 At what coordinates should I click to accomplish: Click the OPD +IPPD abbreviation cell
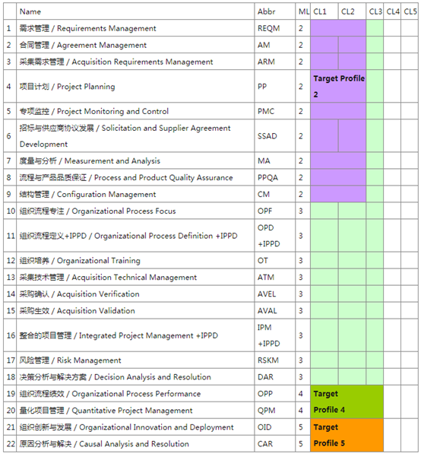pyautogui.click(x=275, y=236)
